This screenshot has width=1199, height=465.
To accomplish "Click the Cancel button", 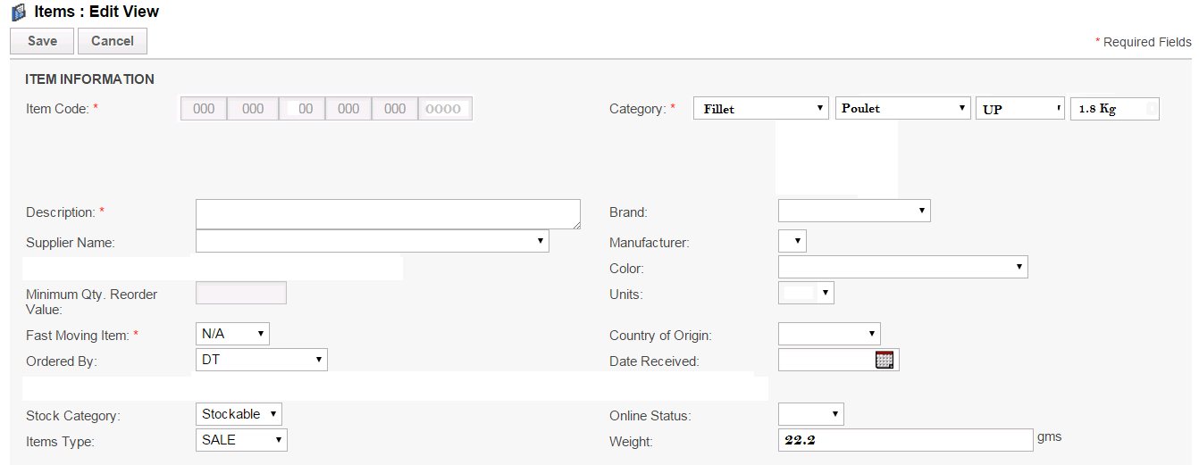I will [113, 41].
